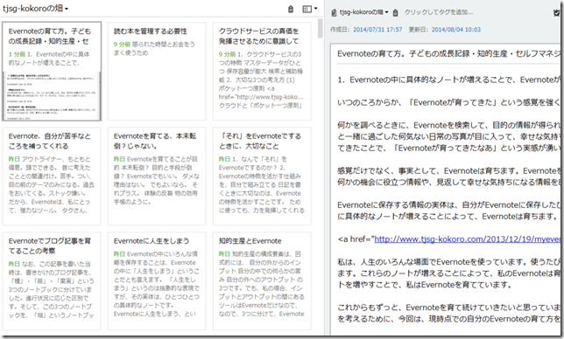Viewport: 564px width, 339px height.
Task: Open the view layout options dropdown
Action: (310, 9)
